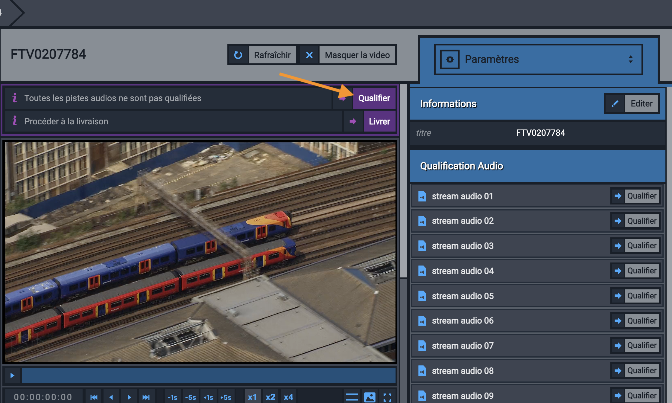Set playback speed to x4
Screen dimensions: 672x403
pos(288,397)
